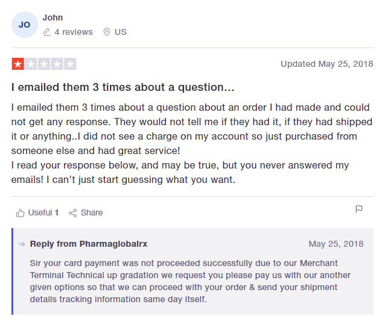Image resolution: width=385 pixels, height=322 pixels.
Task: Click the 'Reply from Pharmaglobalrx' heading
Action: (89, 244)
